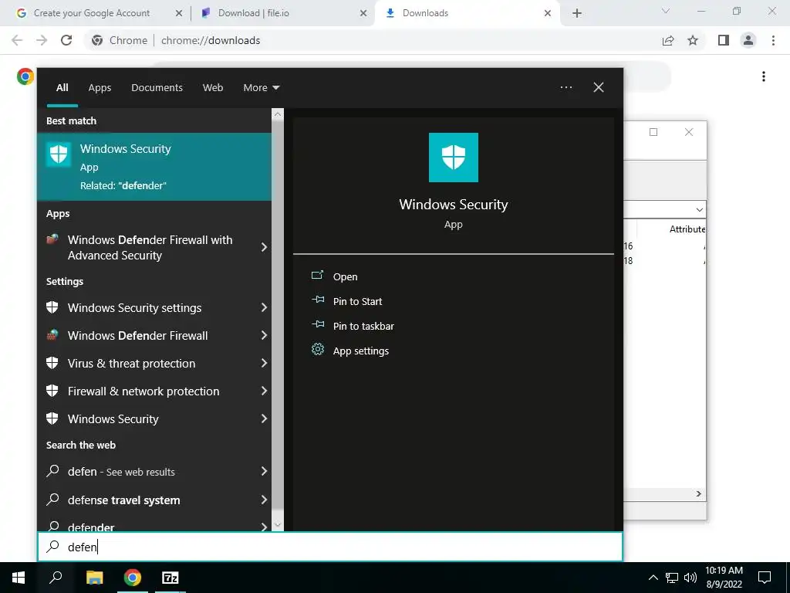Open Windows Security best match result
The width and height of the screenshot is (790, 593).
tap(154, 167)
